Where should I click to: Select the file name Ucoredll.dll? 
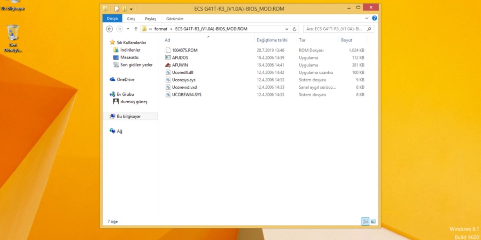click(x=183, y=72)
